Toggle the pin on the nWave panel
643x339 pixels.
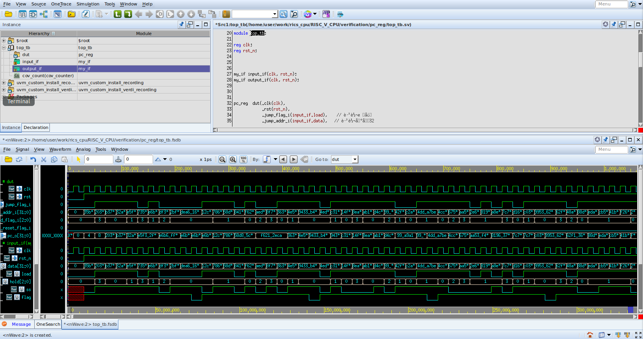pos(606,140)
